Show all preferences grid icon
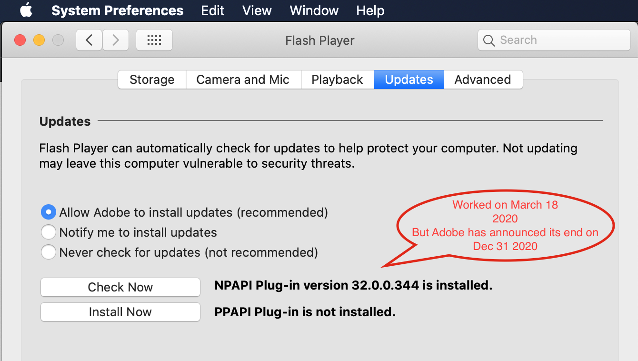638x361 pixels. tap(154, 40)
